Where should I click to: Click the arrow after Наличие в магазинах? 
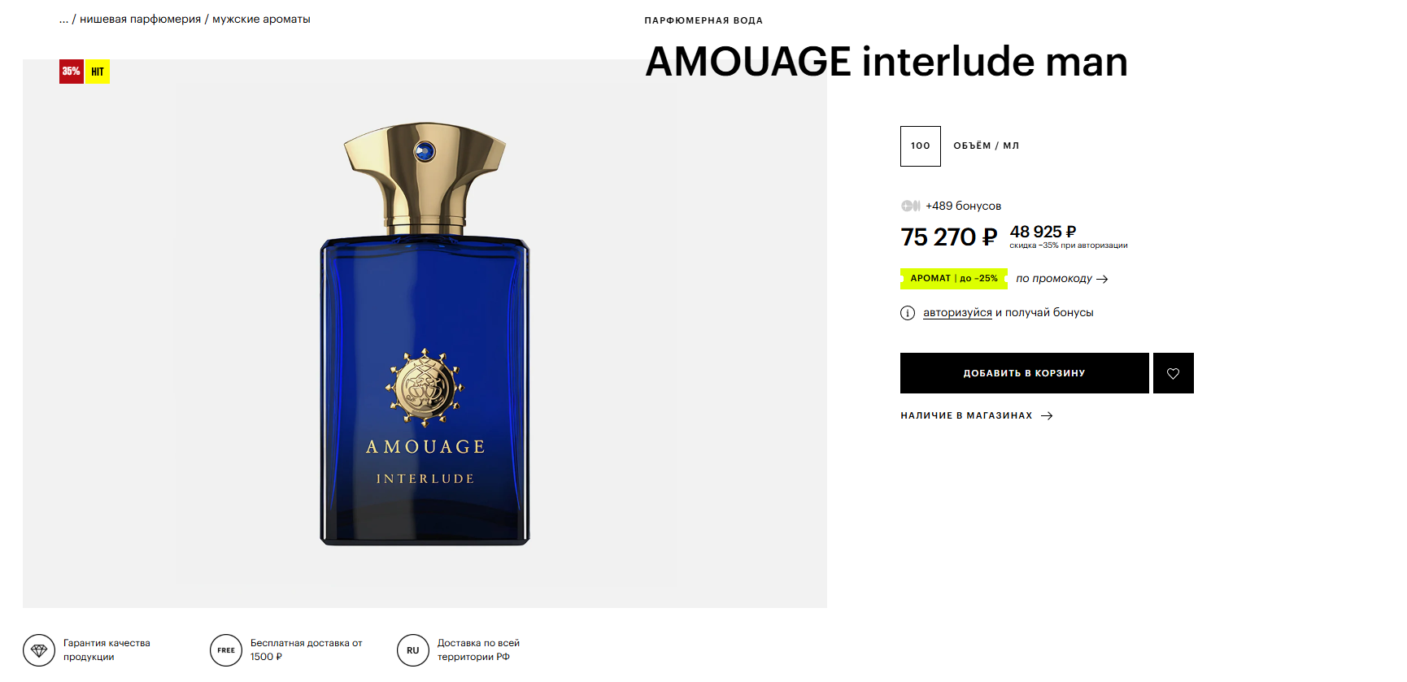click(x=1047, y=415)
